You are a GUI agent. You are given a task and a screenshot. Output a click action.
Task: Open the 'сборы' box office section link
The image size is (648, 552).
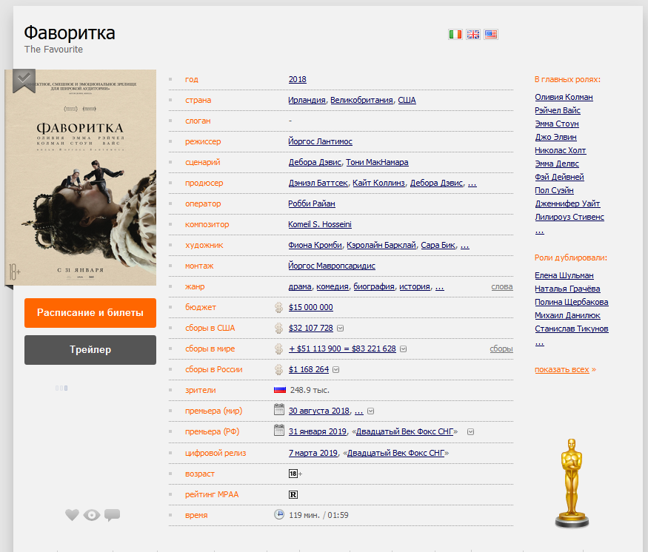(501, 349)
